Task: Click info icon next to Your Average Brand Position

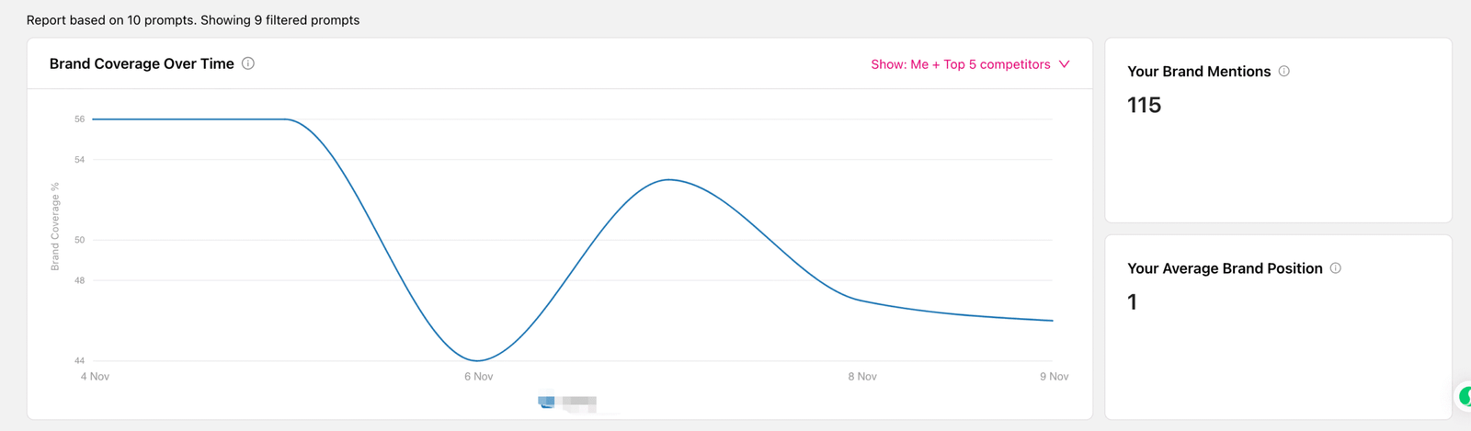Action: pyautogui.click(x=1336, y=268)
